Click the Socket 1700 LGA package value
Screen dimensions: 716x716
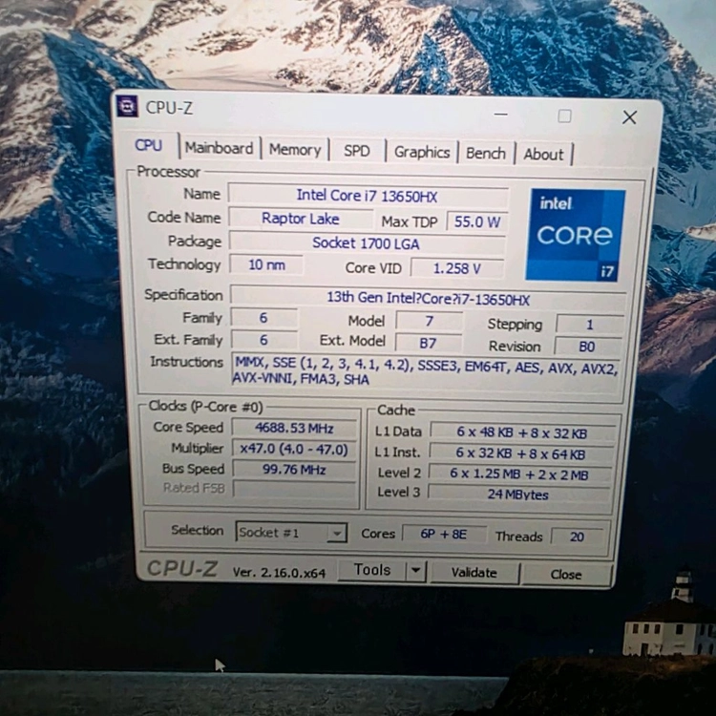point(367,242)
